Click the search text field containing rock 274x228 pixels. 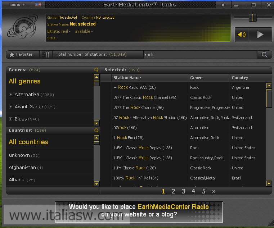tap(200, 55)
